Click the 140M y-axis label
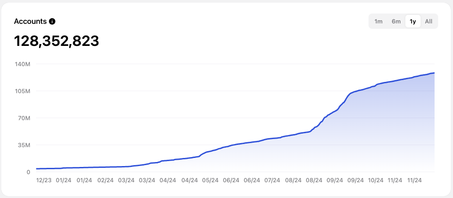Screen dimensions: 453x198 pyautogui.click(x=22, y=64)
